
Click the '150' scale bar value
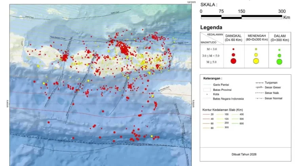click(242, 11)
